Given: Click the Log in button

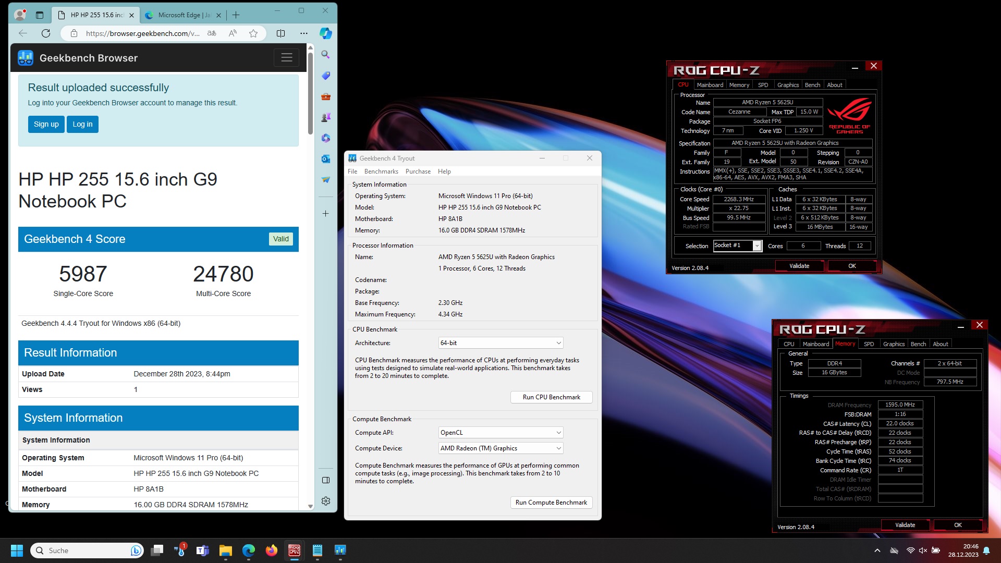Looking at the screenshot, I should point(82,124).
